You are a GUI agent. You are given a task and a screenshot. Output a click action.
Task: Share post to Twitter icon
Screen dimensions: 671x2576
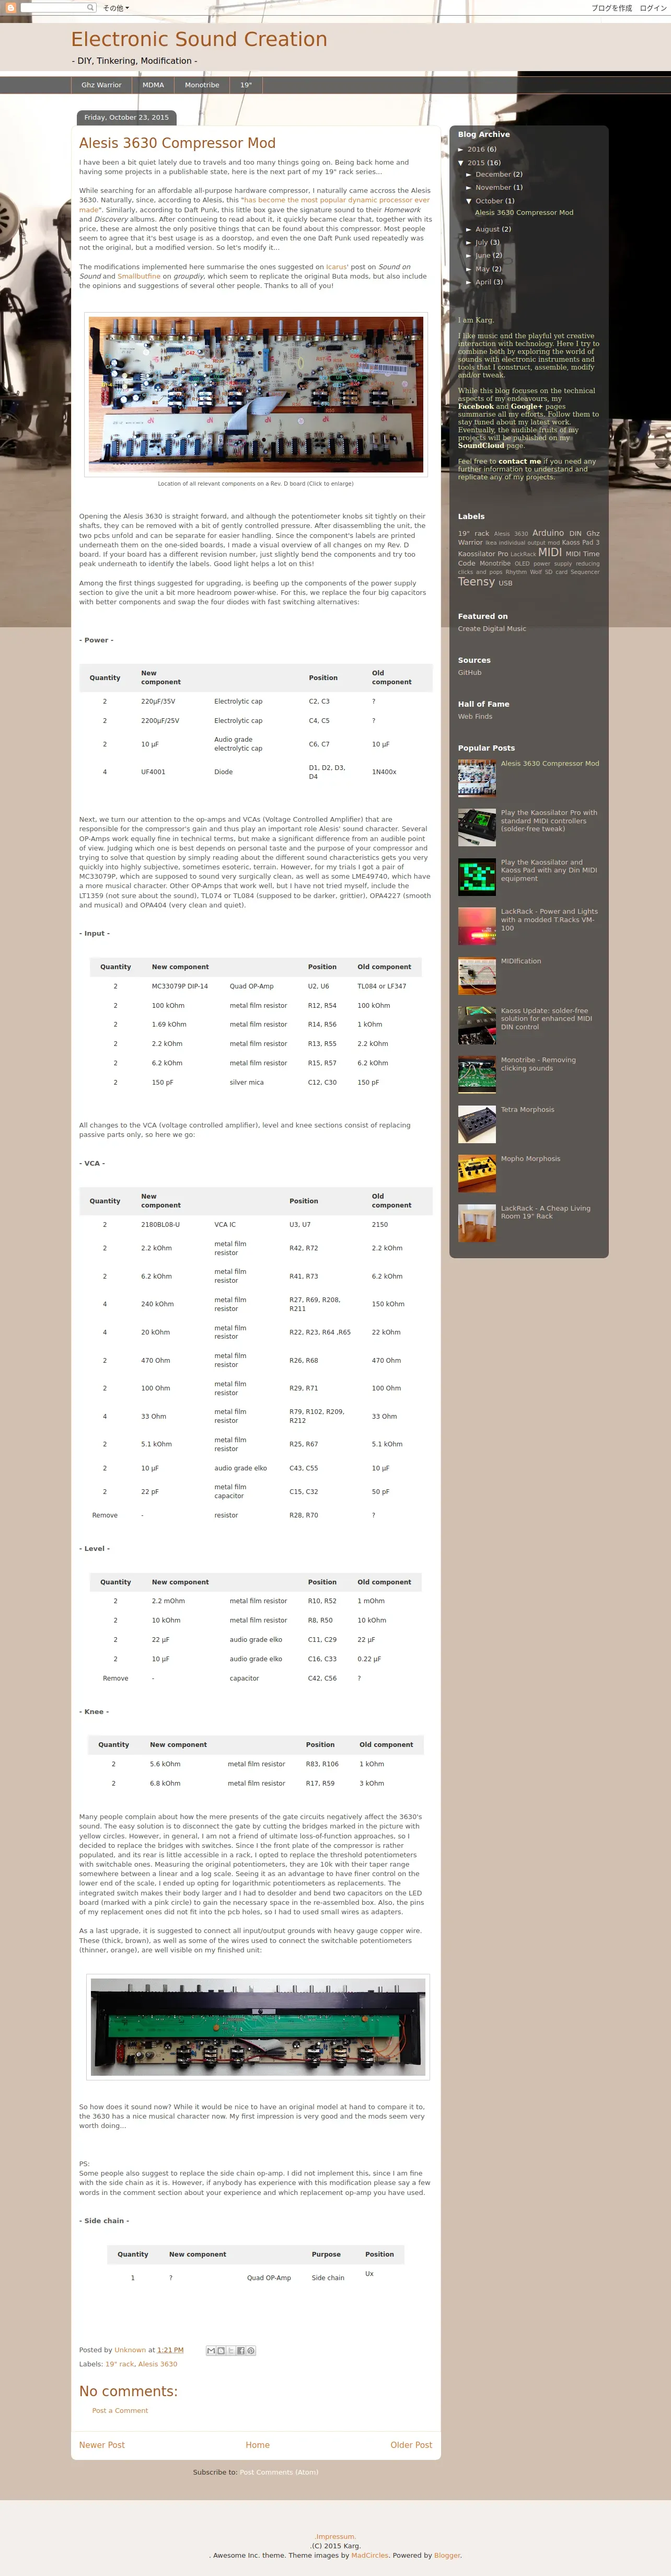[x=231, y=2350]
